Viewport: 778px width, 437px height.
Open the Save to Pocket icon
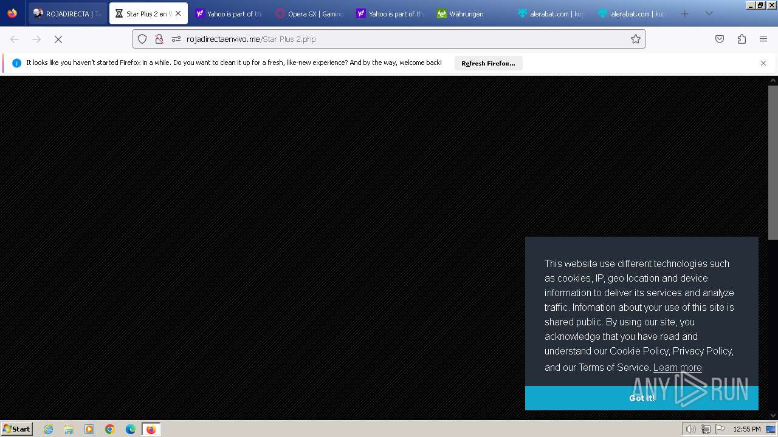tap(720, 39)
